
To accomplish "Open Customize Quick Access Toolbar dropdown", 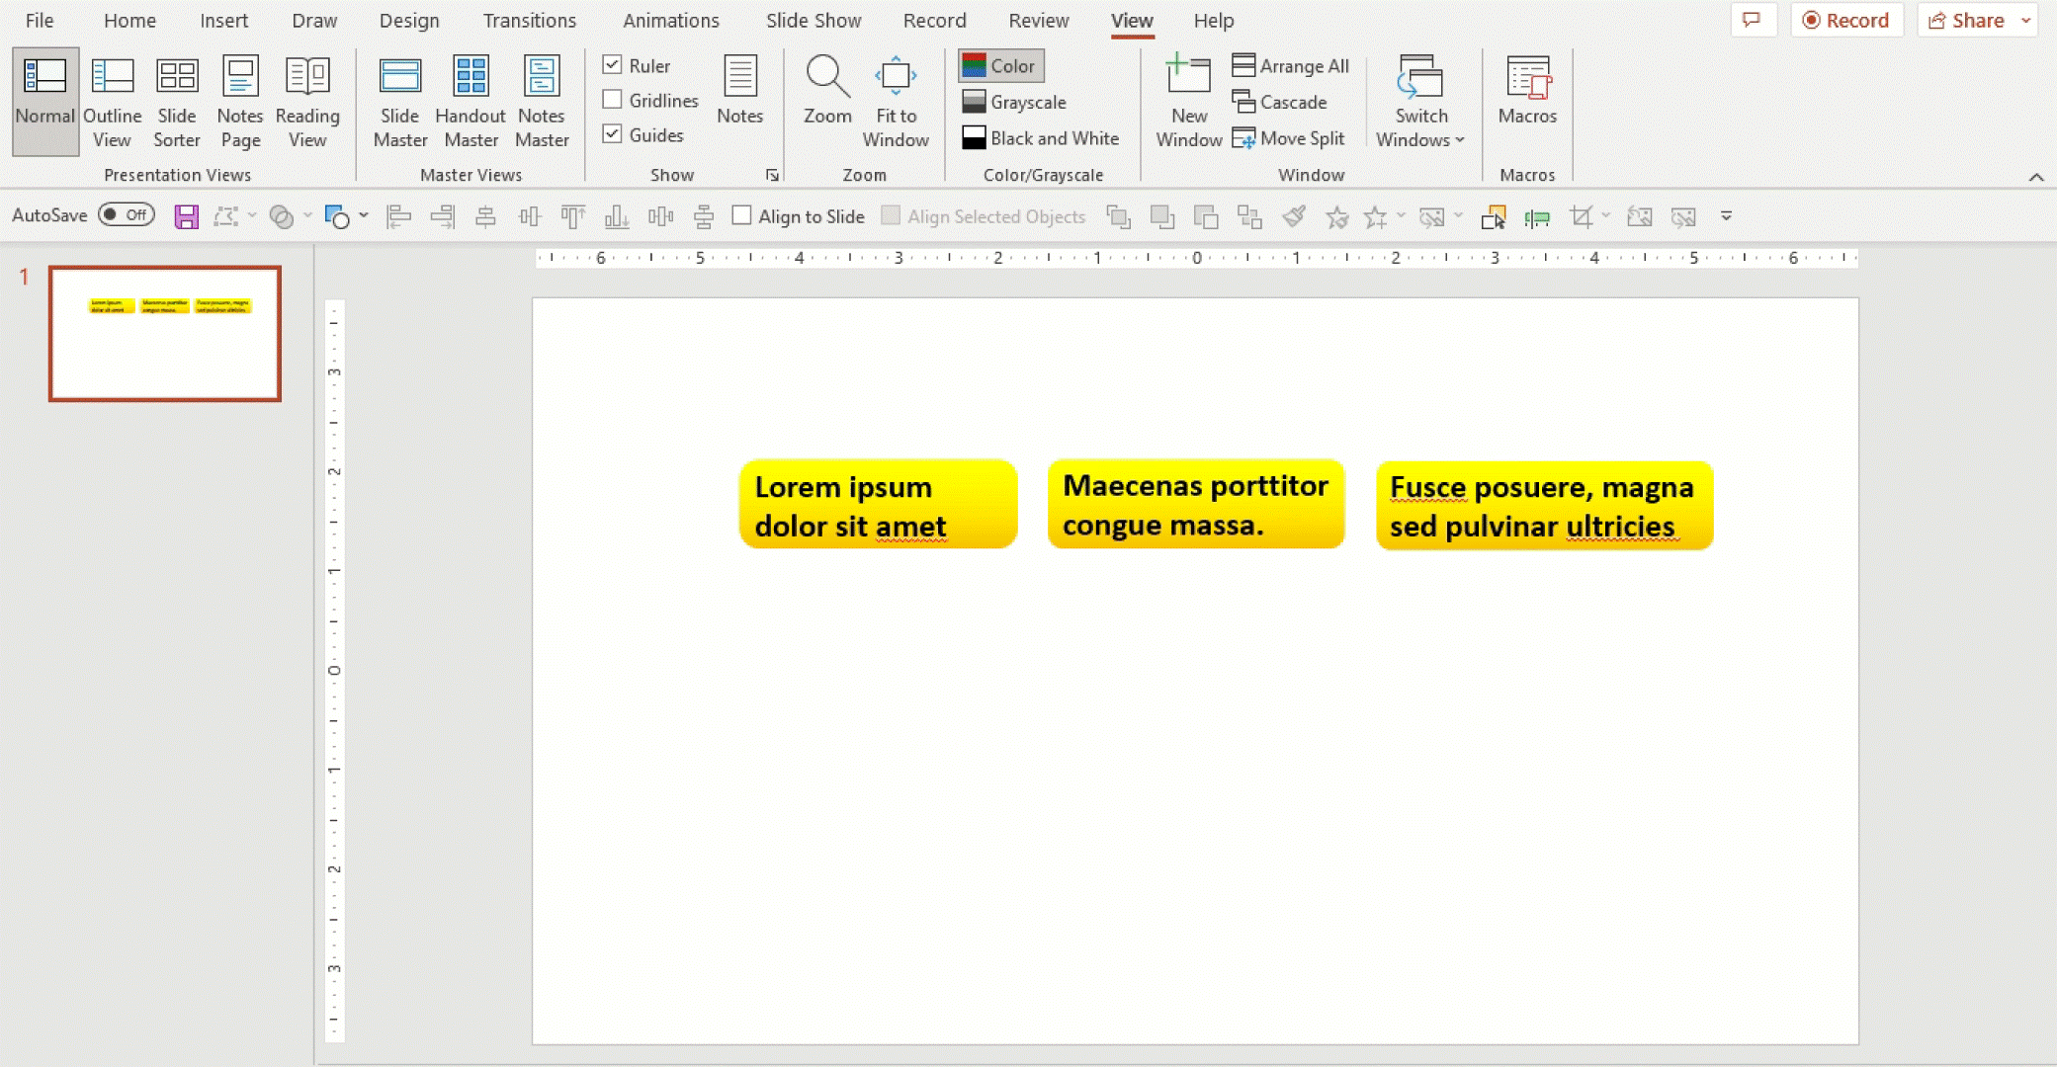I will tap(1726, 216).
